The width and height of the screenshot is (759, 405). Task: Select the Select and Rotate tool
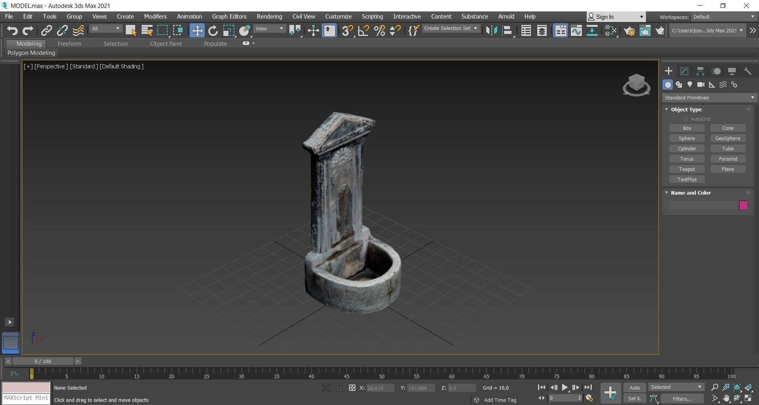point(213,30)
